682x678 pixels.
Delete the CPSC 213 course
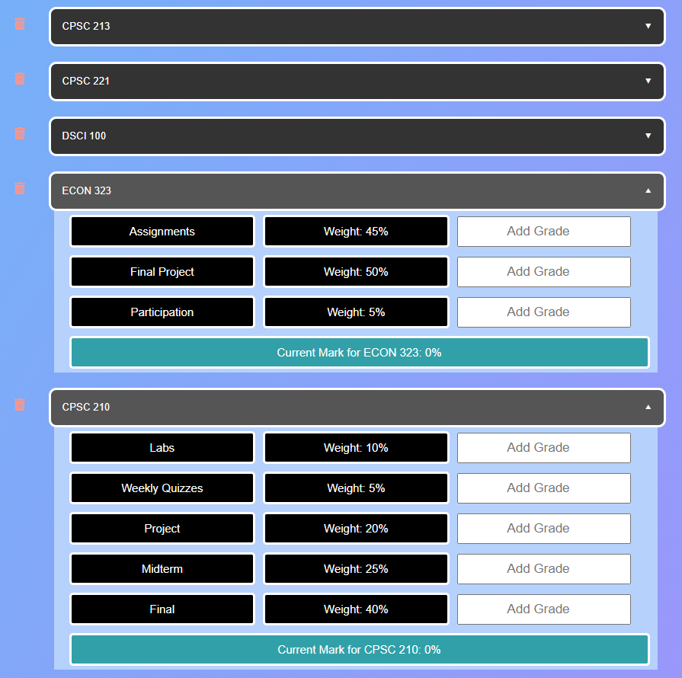tap(18, 24)
